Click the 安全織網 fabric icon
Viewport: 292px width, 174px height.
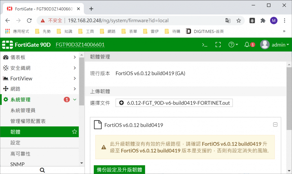click(x=6, y=68)
